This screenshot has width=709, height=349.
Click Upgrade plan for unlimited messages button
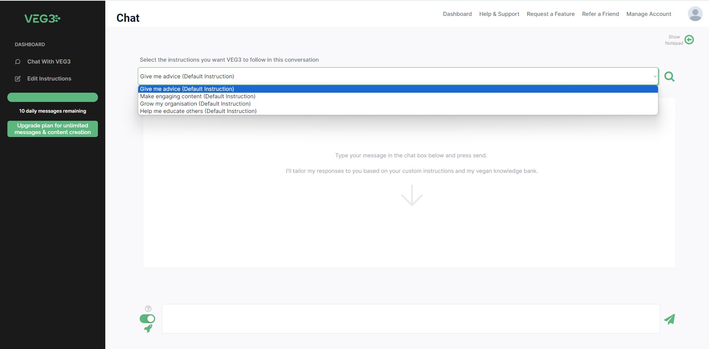pyautogui.click(x=52, y=129)
